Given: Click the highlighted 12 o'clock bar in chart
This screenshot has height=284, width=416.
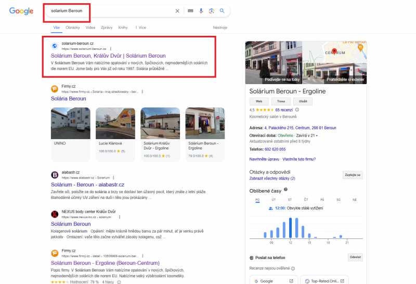Looking at the screenshot, I should (x=291, y=228).
